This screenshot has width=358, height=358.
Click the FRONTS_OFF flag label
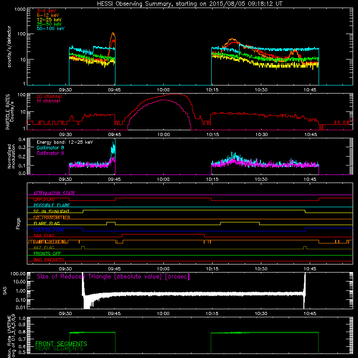[x=47, y=254]
